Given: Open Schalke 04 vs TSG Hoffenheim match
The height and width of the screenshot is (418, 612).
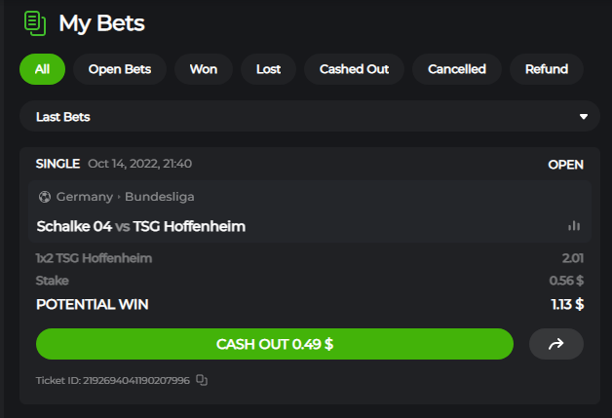Looking at the screenshot, I should point(141,226).
